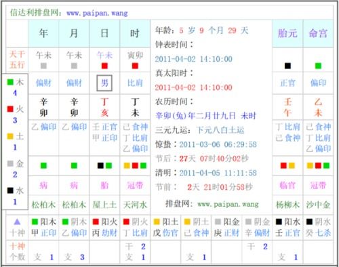This screenshot has width=339, height=267.
Task: Click 正官 under the 胎元 column
Action: point(287,83)
